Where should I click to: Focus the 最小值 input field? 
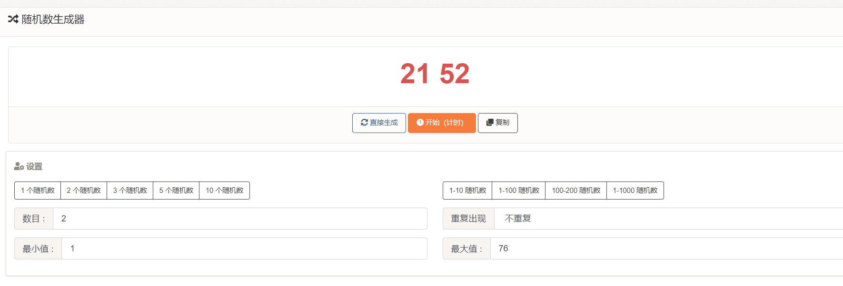click(x=244, y=248)
